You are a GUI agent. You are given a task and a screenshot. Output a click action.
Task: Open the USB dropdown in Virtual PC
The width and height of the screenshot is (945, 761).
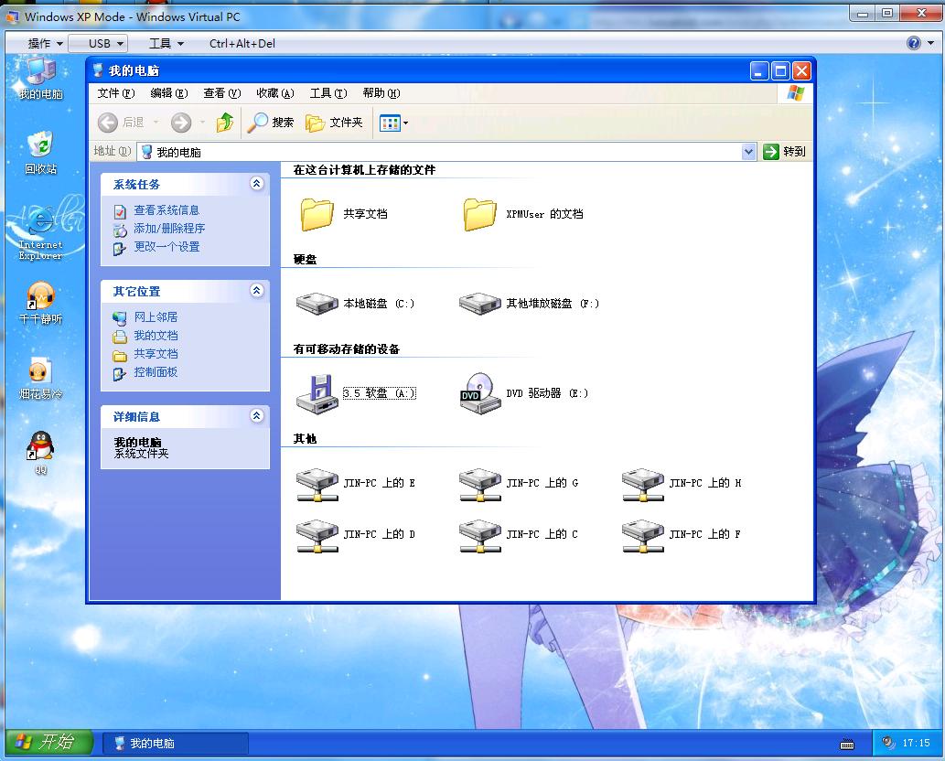[x=98, y=43]
